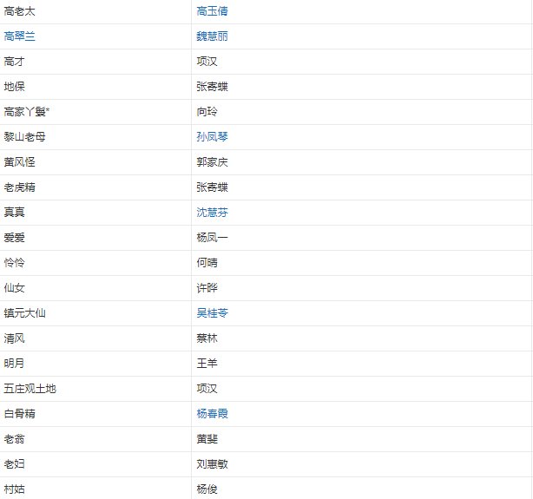
Task: Click the 老虎精 role cell
Action: (20, 187)
